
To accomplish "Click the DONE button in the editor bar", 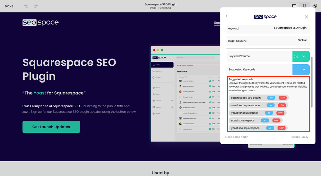I will [x=9, y=6].
